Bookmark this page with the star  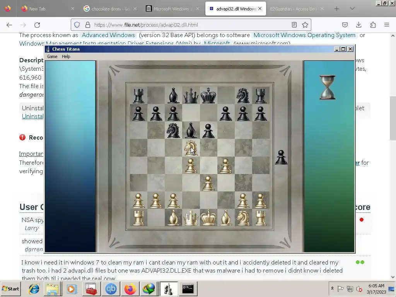pos(305,25)
